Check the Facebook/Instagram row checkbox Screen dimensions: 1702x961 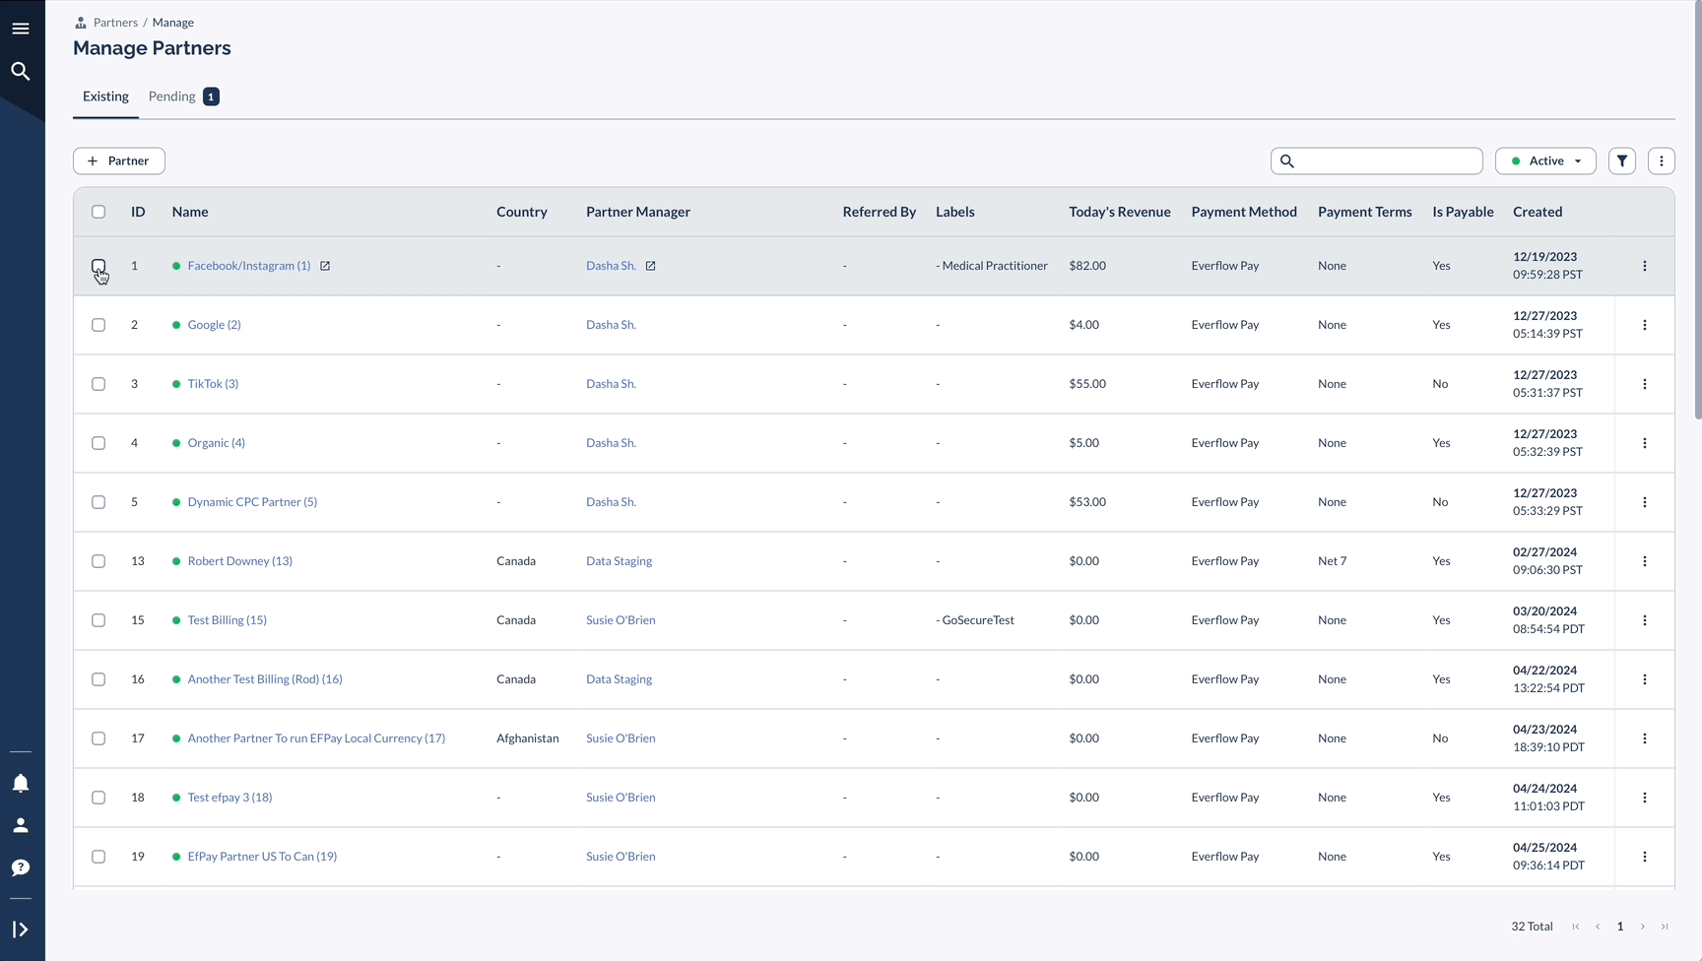(x=98, y=266)
